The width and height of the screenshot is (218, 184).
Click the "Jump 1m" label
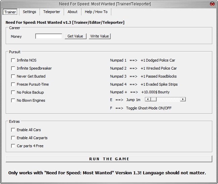pos(133,100)
